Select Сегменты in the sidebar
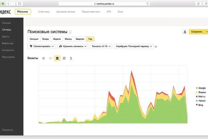This screenshot has height=139, width=208. (8, 50)
